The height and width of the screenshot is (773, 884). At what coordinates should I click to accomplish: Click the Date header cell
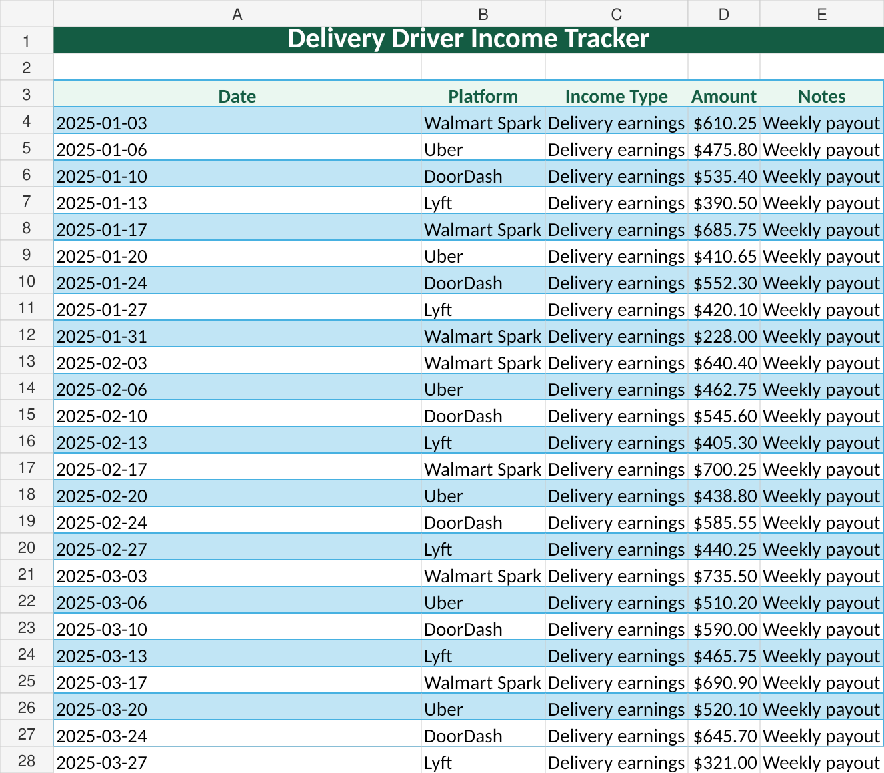(237, 94)
